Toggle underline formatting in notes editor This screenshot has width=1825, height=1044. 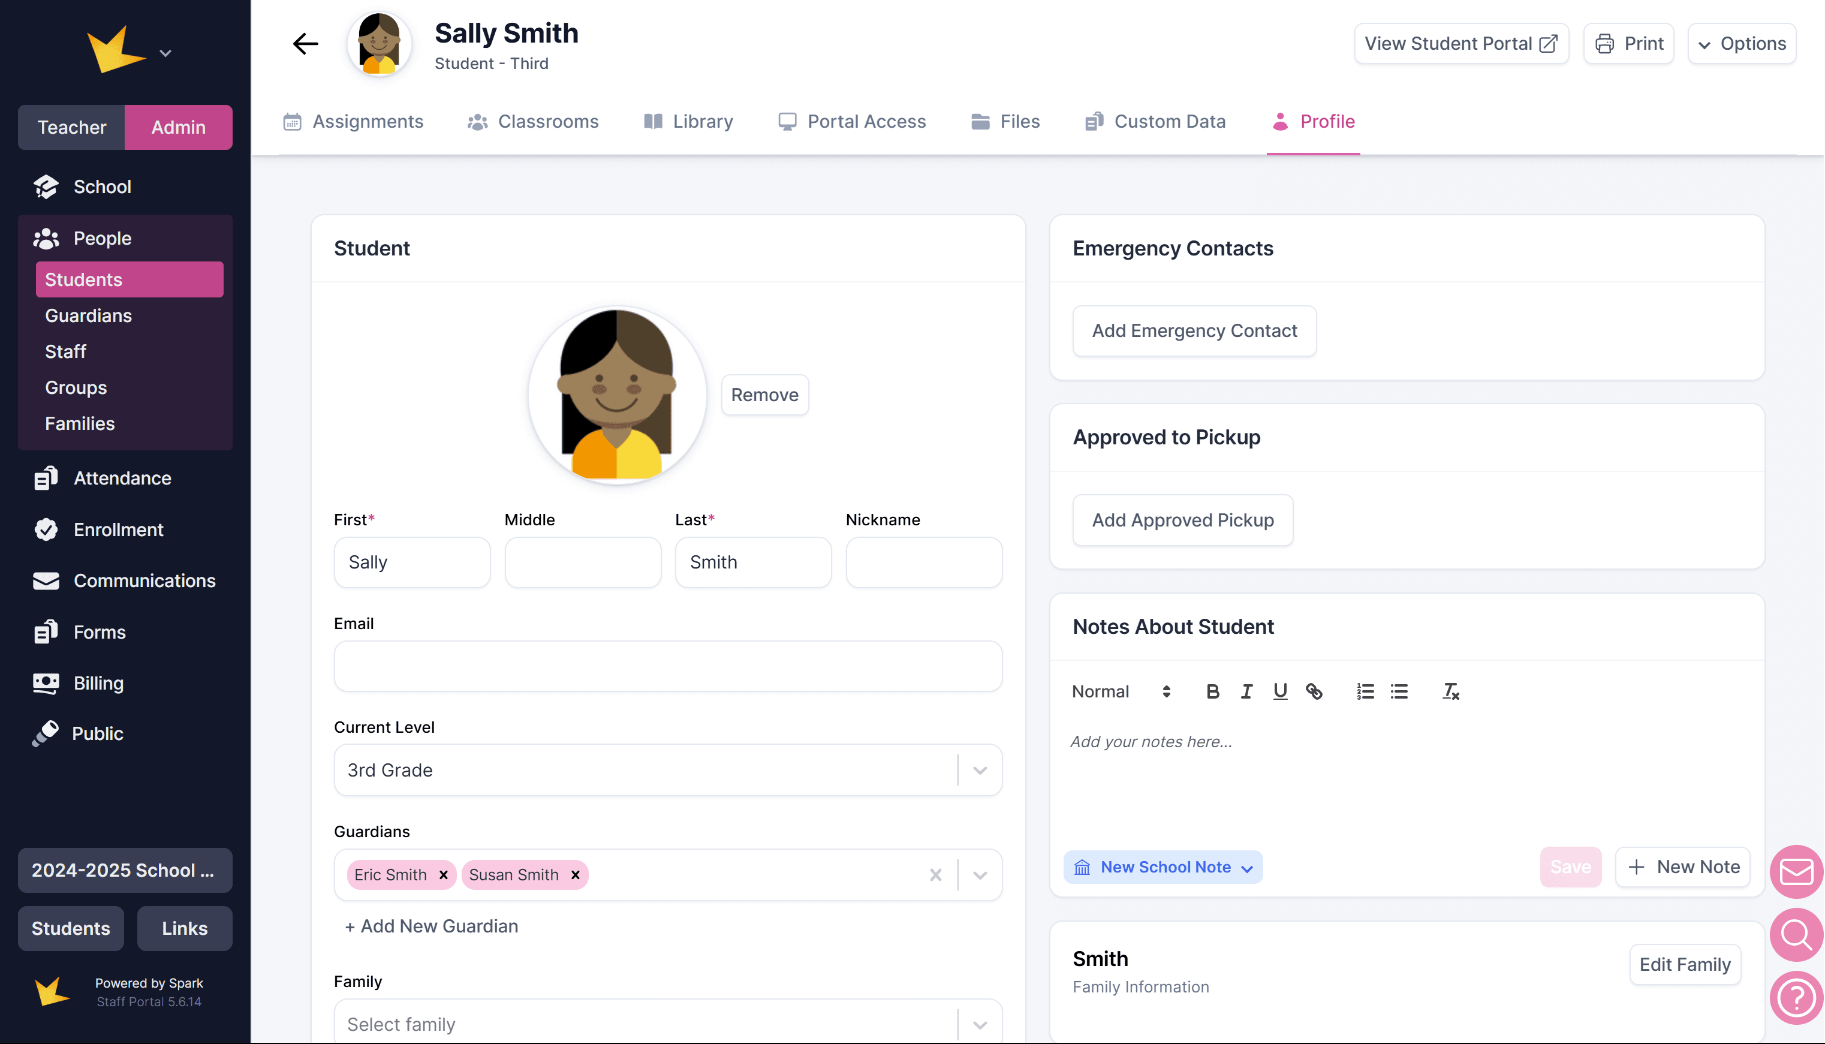point(1280,691)
